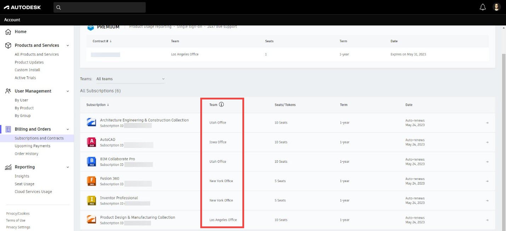Click the Fusion 360 product icon
Screen dimensions: 506x231
(91, 181)
